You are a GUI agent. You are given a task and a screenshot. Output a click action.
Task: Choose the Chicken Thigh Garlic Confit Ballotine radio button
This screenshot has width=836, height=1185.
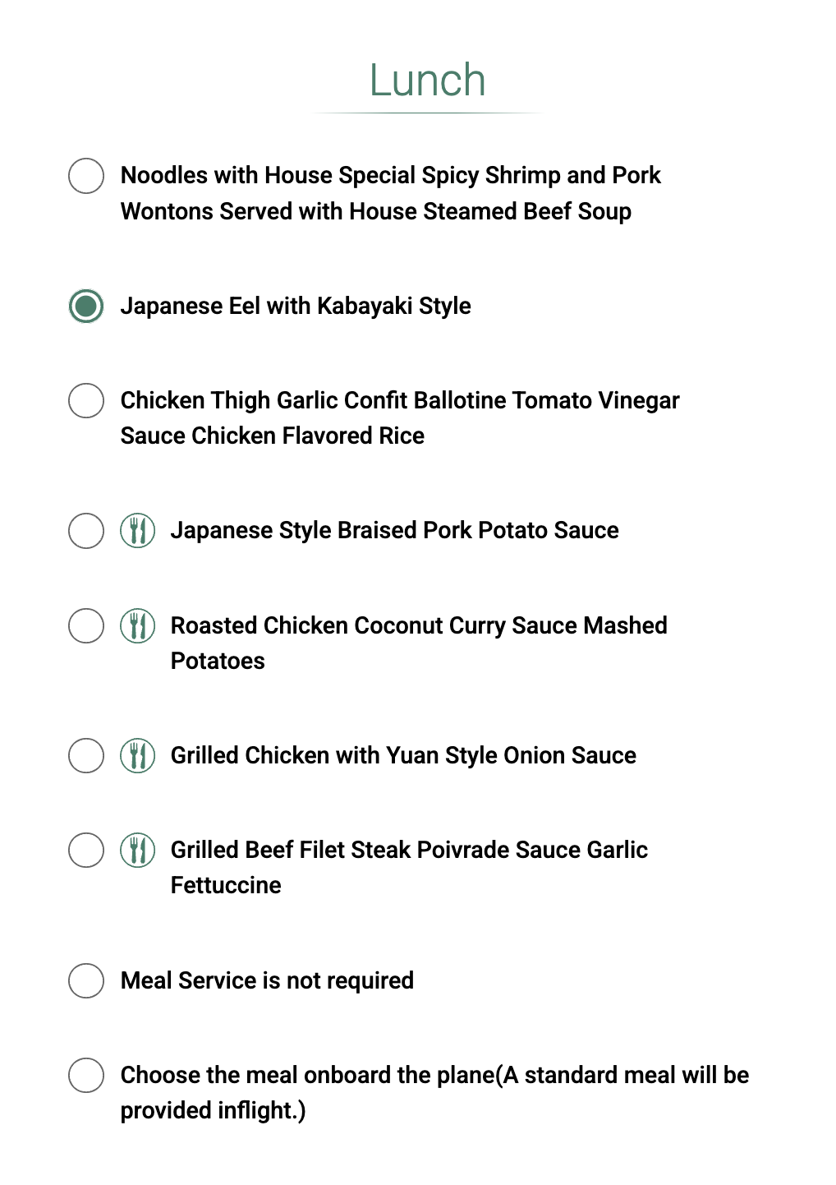[86, 401]
